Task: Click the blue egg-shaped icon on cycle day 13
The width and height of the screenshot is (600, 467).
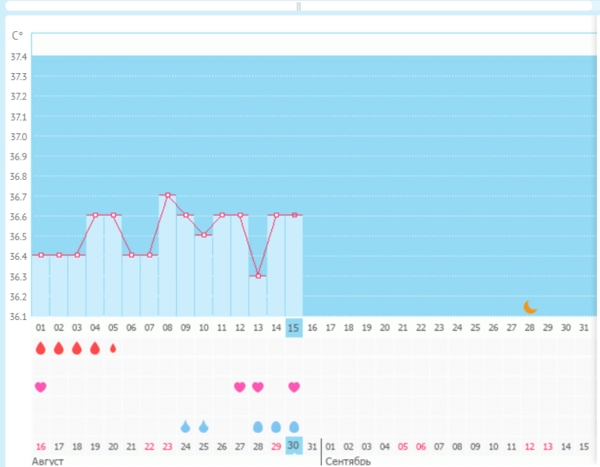Action: coord(258,427)
